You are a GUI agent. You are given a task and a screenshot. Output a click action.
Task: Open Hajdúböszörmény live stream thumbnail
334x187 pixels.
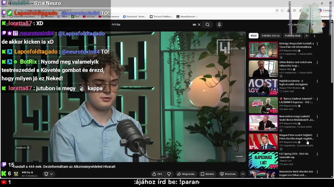coord(263,87)
